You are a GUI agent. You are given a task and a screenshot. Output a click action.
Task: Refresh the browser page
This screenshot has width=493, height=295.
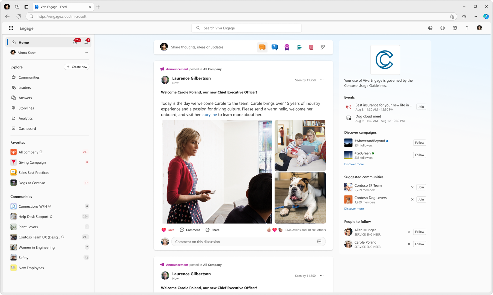pos(19,16)
